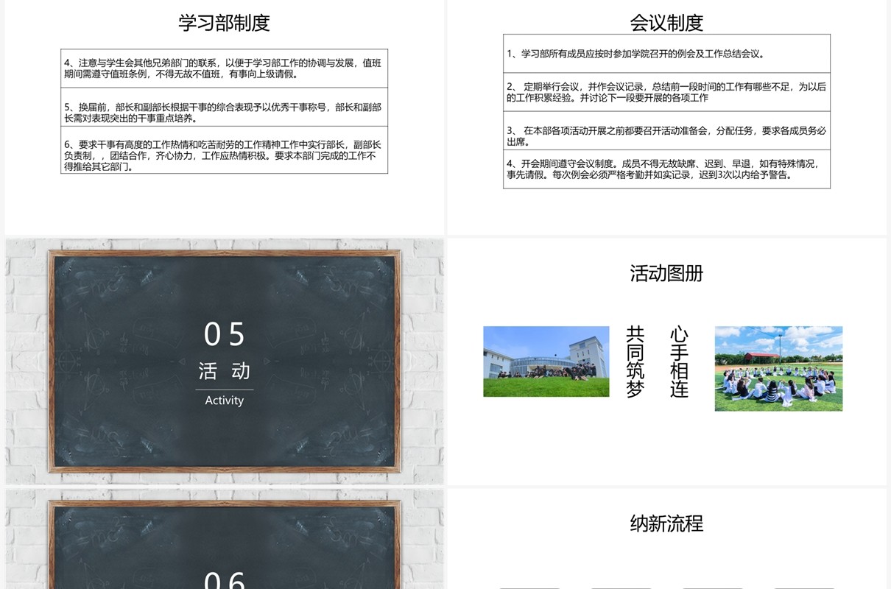Click the 05 number on the blackboard
This screenshot has height=589, width=891.
click(x=225, y=334)
